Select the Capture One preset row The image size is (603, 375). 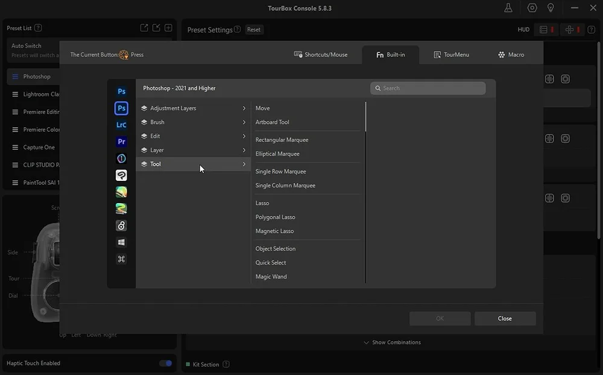point(34,147)
